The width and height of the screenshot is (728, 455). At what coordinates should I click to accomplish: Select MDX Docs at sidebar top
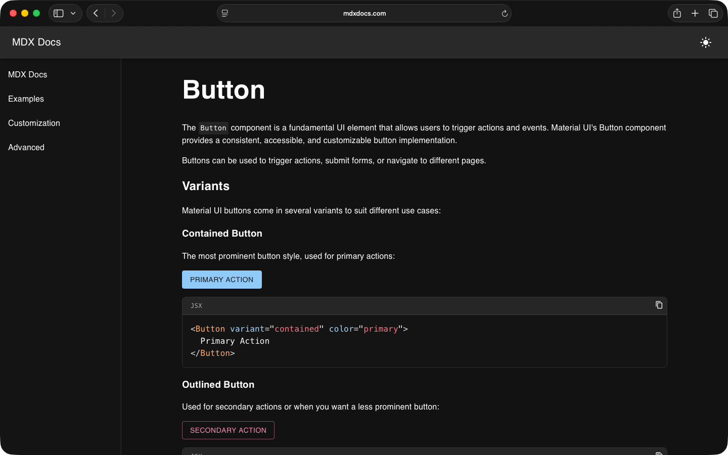pyautogui.click(x=27, y=74)
